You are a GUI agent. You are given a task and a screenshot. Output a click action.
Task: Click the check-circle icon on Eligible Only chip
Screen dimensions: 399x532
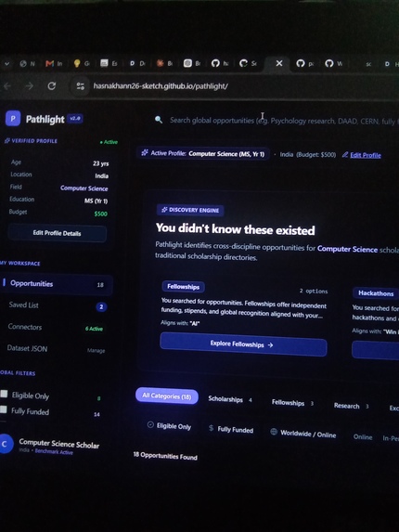[150, 424]
